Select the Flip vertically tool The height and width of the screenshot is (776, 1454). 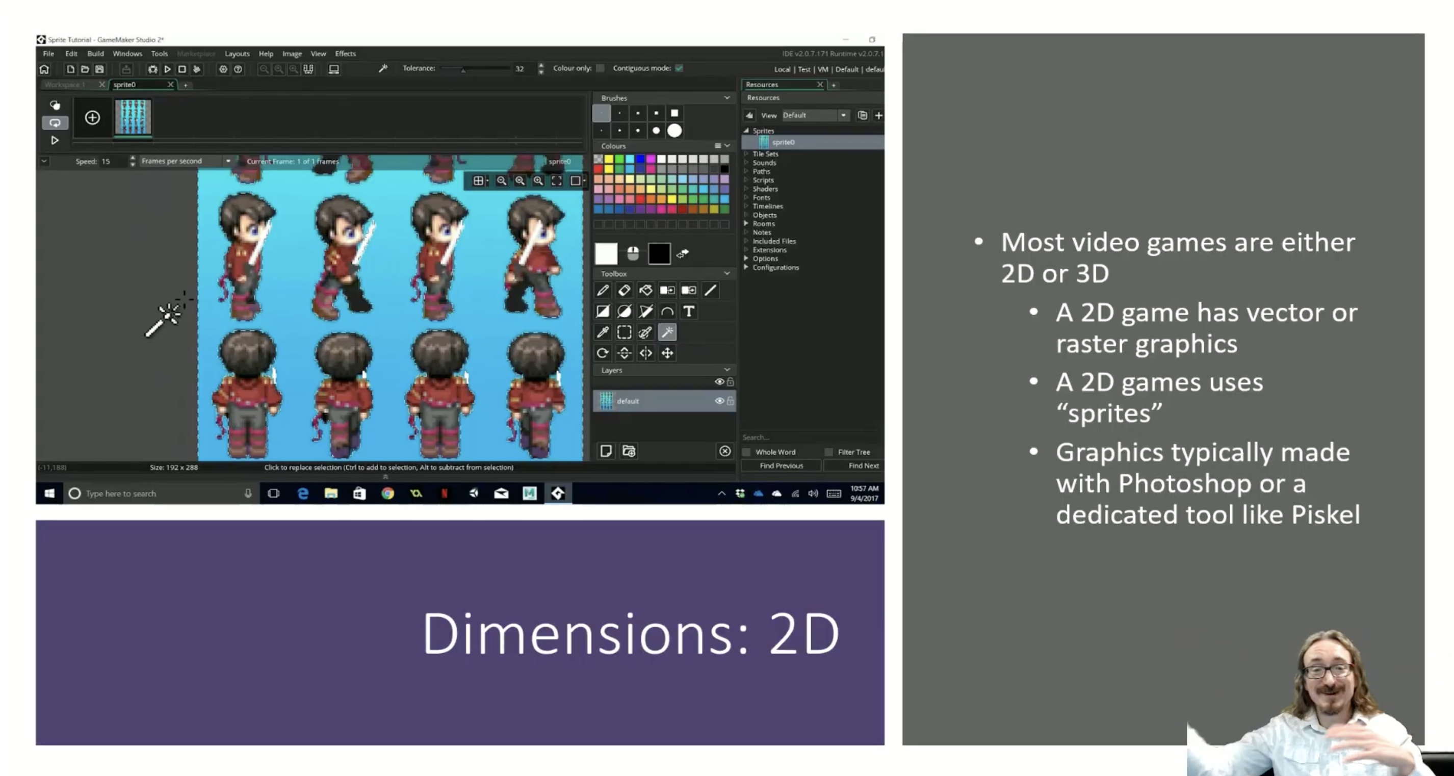tap(624, 353)
